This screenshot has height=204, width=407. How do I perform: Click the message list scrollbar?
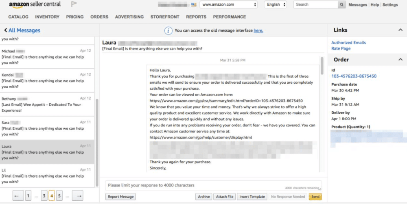[97, 143]
